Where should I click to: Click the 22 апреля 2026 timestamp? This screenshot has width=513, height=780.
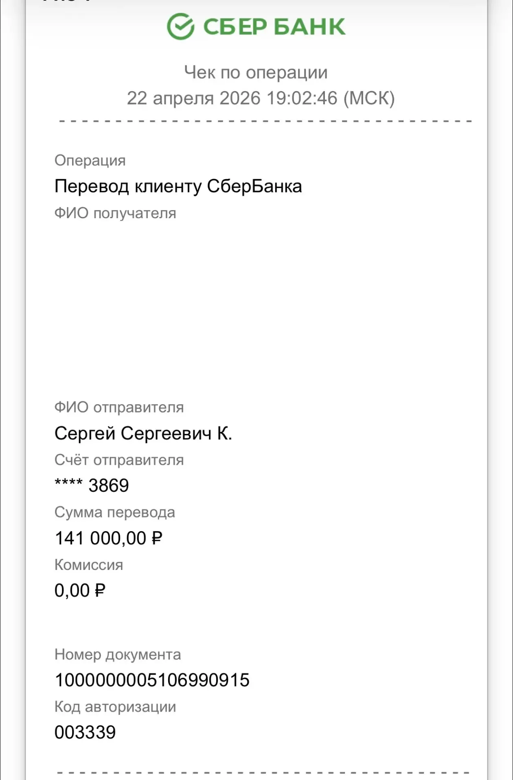coord(261,98)
